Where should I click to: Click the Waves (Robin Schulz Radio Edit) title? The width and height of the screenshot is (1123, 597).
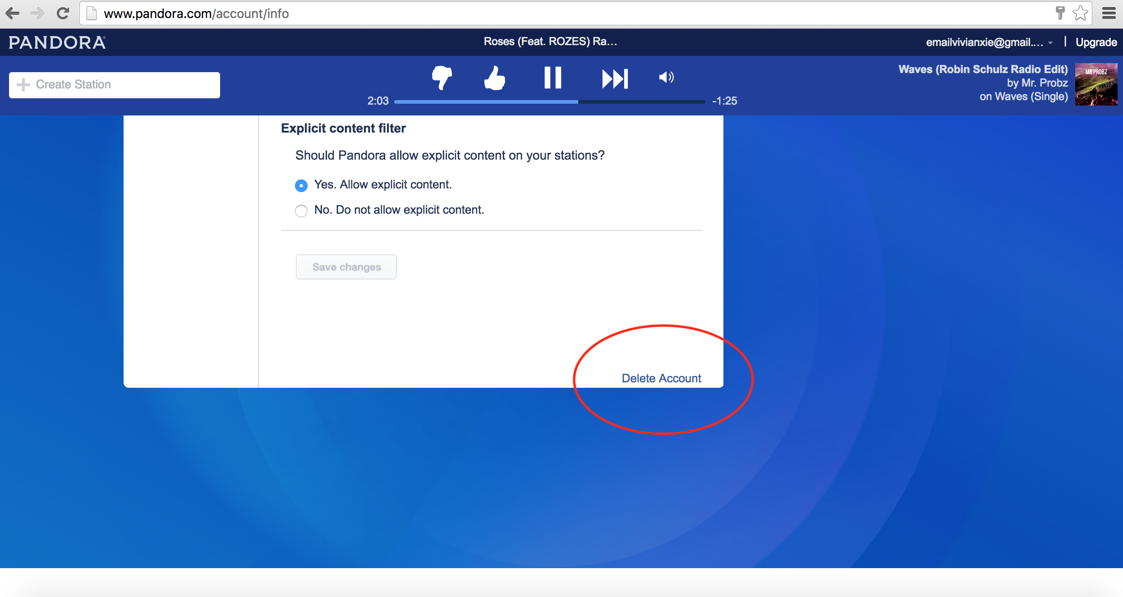click(983, 69)
